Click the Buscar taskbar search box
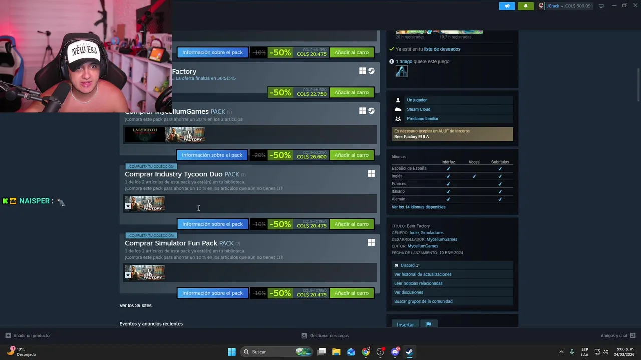641x360 pixels. click(x=277, y=352)
